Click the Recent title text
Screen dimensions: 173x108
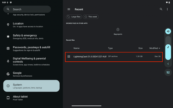pos(79,10)
